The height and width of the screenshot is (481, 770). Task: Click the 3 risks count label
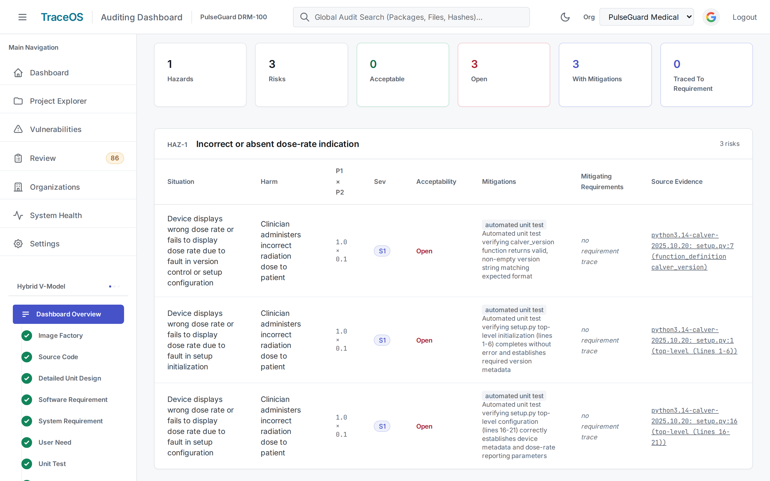tap(729, 144)
